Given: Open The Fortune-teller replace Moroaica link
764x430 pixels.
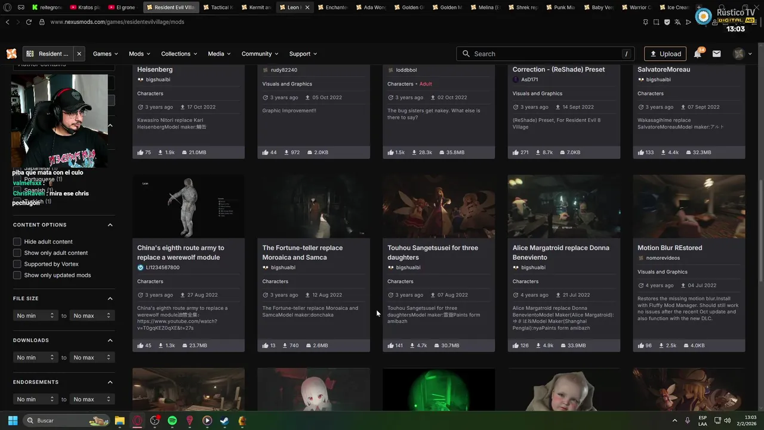Looking at the screenshot, I should click(x=303, y=253).
